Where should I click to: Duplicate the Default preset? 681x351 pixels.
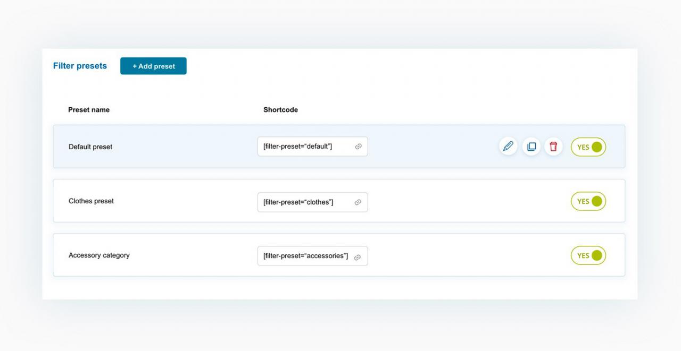(531, 146)
